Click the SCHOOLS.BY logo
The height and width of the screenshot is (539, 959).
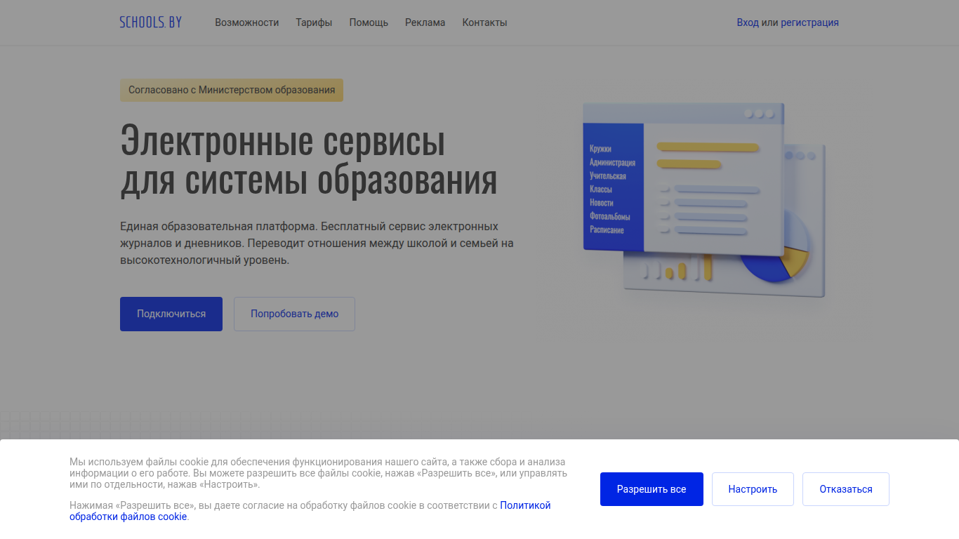pyautogui.click(x=150, y=22)
